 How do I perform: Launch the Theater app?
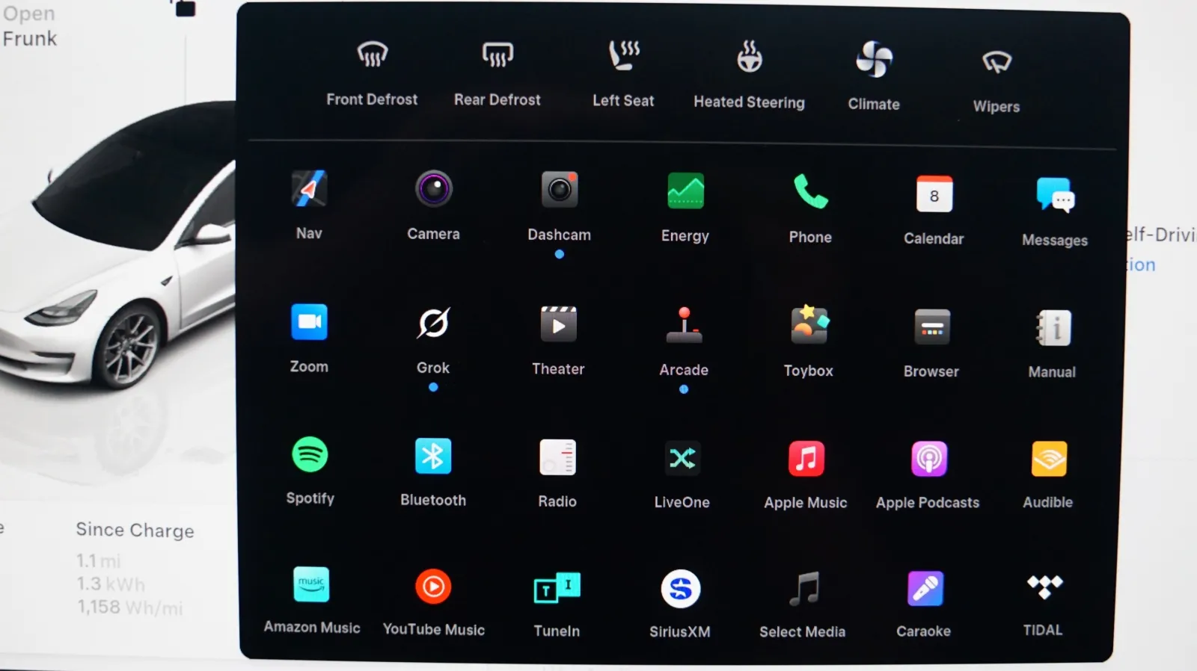[558, 325]
